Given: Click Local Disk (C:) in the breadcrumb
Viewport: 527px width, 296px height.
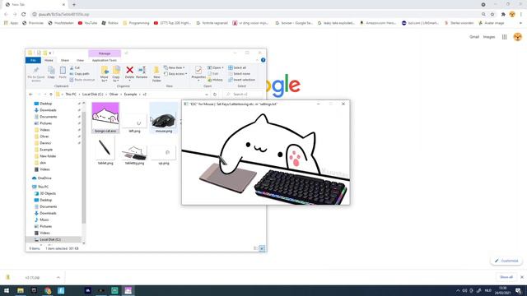Looking at the screenshot, I should (92, 95).
